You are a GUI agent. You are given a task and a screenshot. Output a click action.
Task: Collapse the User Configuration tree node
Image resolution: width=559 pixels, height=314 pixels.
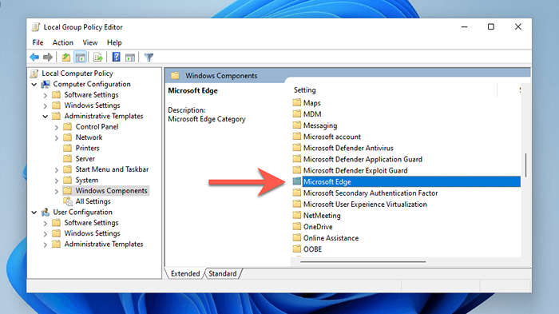pos(34,213)
